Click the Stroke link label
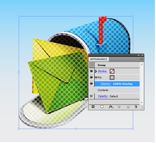156x143 pixels. [102, 71]
